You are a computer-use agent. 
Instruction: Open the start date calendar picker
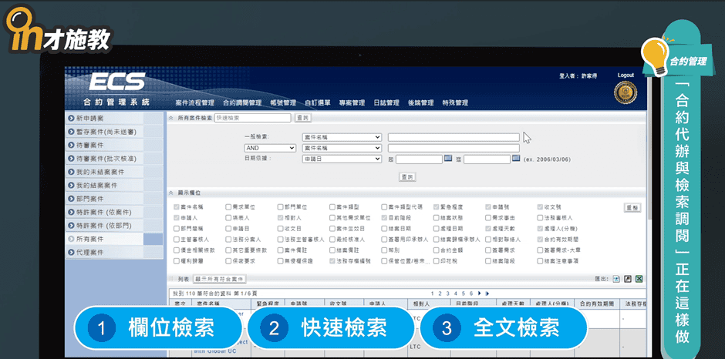click(447, 159)
